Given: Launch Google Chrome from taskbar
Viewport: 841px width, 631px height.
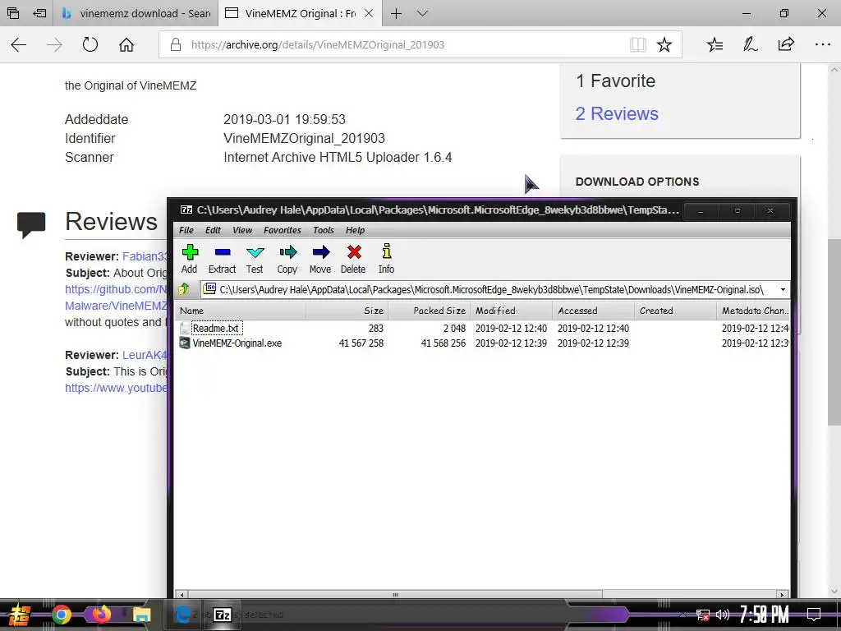Looking at the screenshot, I should [61, 615].
